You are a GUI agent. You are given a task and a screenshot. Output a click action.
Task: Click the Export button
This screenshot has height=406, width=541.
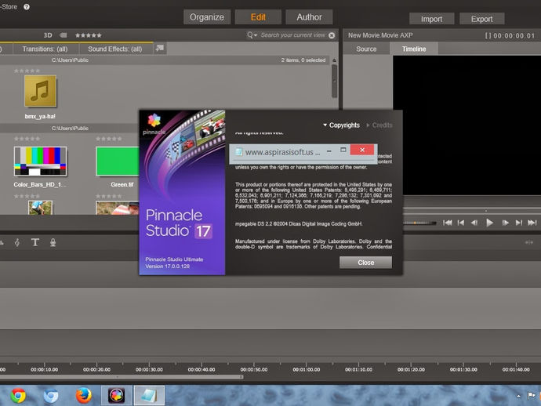coord(481,19)
